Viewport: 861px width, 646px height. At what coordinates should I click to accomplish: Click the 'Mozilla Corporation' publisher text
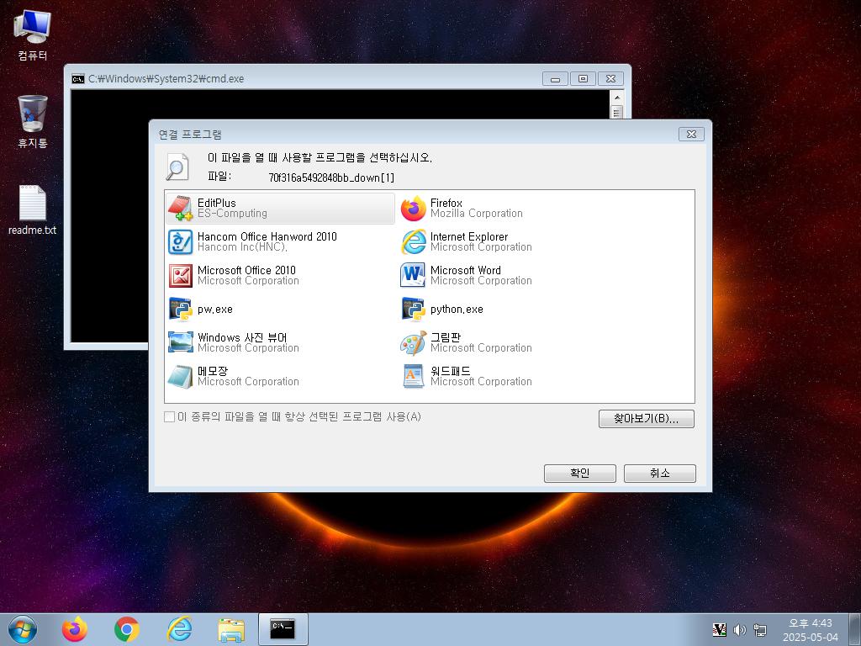pos(477,214)
